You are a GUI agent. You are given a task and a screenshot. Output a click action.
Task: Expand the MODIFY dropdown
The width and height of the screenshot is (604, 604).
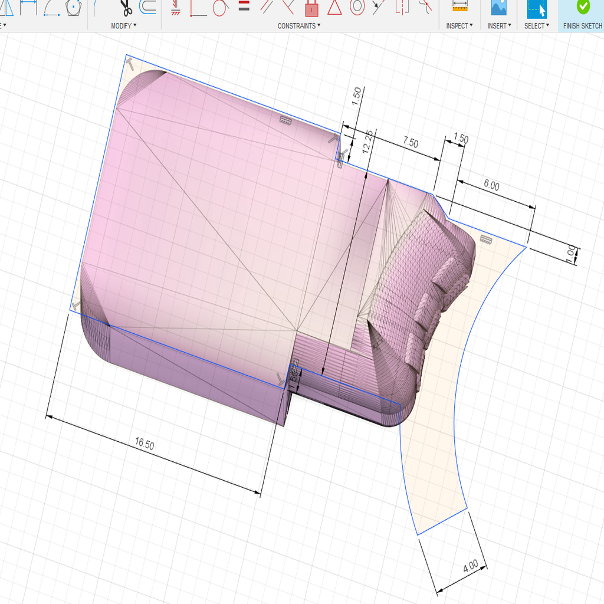[124, 26]
